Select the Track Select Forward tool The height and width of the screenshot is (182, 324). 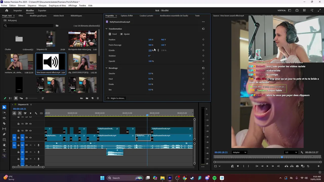[4, 113]
